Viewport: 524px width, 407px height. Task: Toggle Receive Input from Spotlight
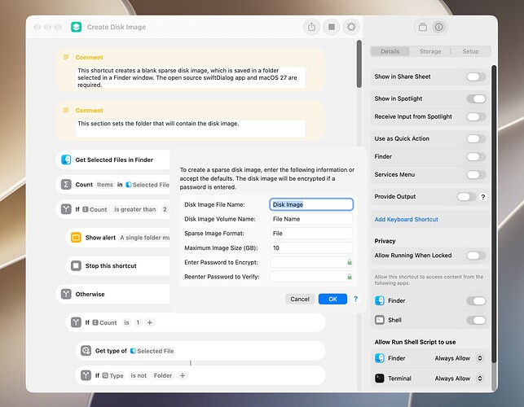476,116
